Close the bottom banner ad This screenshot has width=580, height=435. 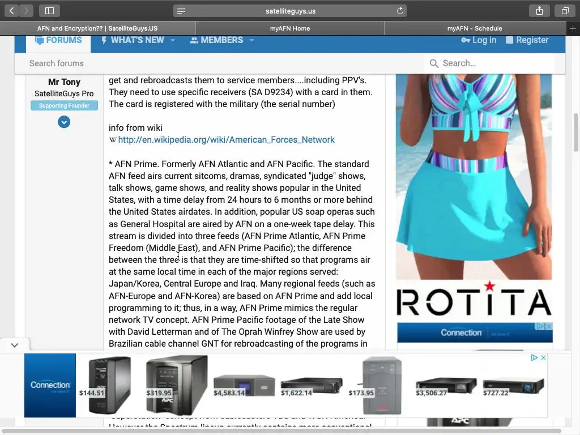point(543,358)
